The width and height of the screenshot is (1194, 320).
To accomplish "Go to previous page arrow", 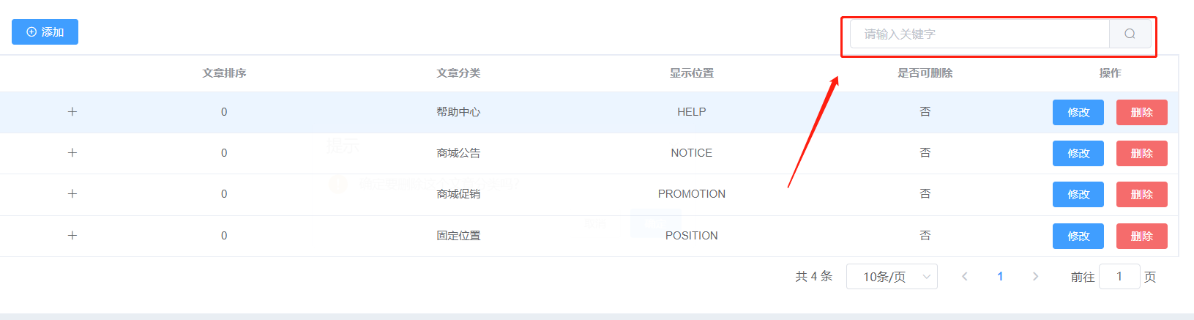I will pyautogui.click(x=965, y=277).
